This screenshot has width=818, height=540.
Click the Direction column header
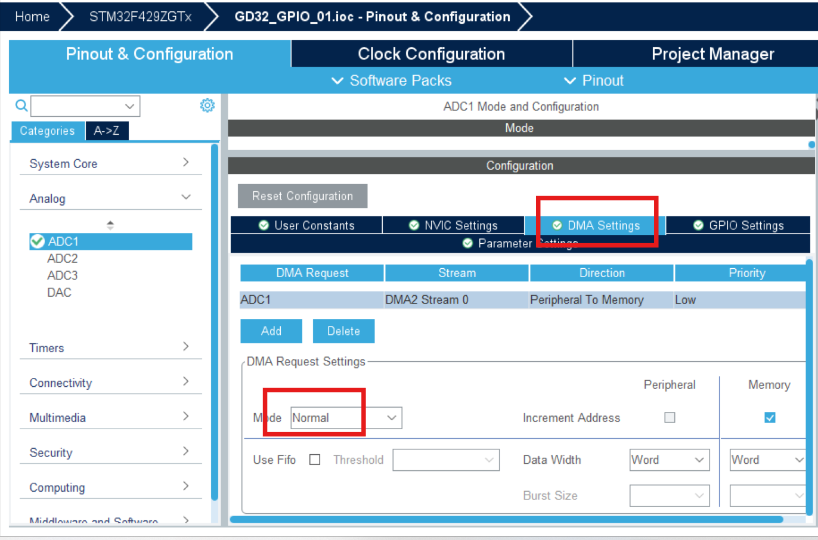(x=602, y=273)
